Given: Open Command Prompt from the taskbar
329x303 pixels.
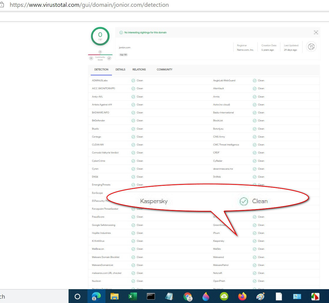Looking at the screenshot, I should coord(151,296).
